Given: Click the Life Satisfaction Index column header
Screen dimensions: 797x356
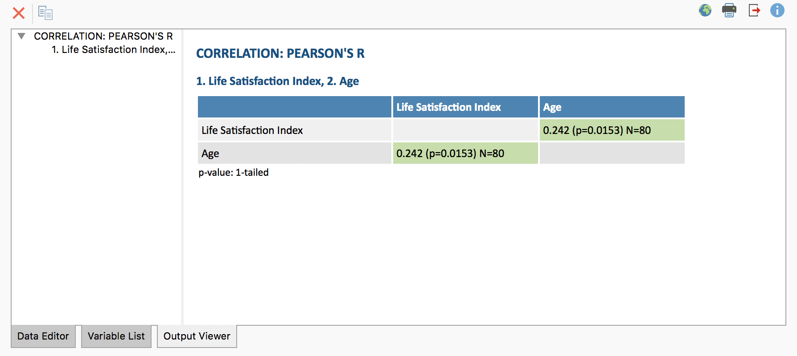Looking at the screenshot, I should click(x=465, y=107).
